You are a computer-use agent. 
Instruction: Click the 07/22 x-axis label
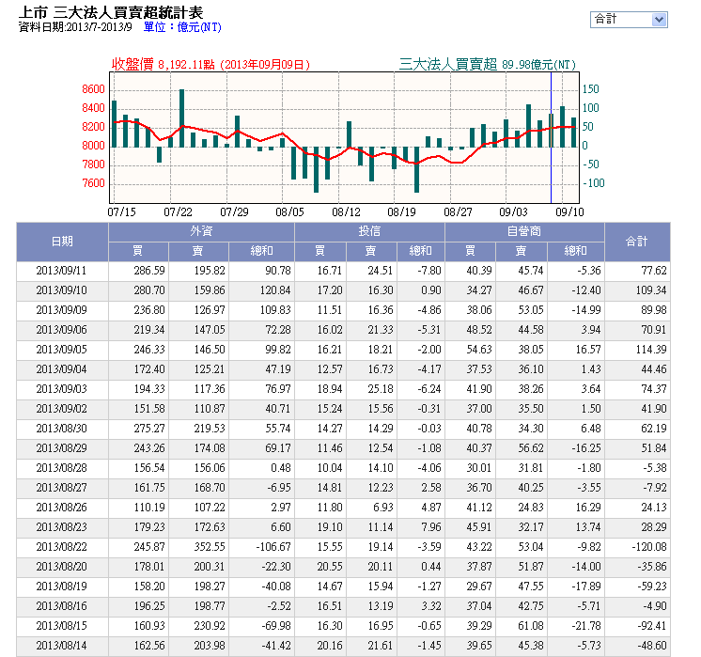tap(178, 212)
